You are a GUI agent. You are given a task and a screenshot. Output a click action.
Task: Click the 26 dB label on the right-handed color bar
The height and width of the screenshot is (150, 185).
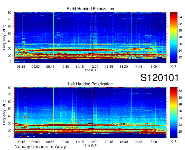tap(180, 44)
